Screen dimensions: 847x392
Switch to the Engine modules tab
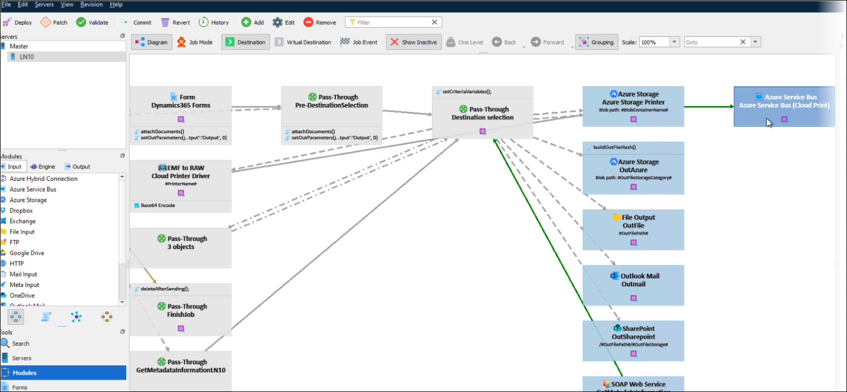coord(43,167)
